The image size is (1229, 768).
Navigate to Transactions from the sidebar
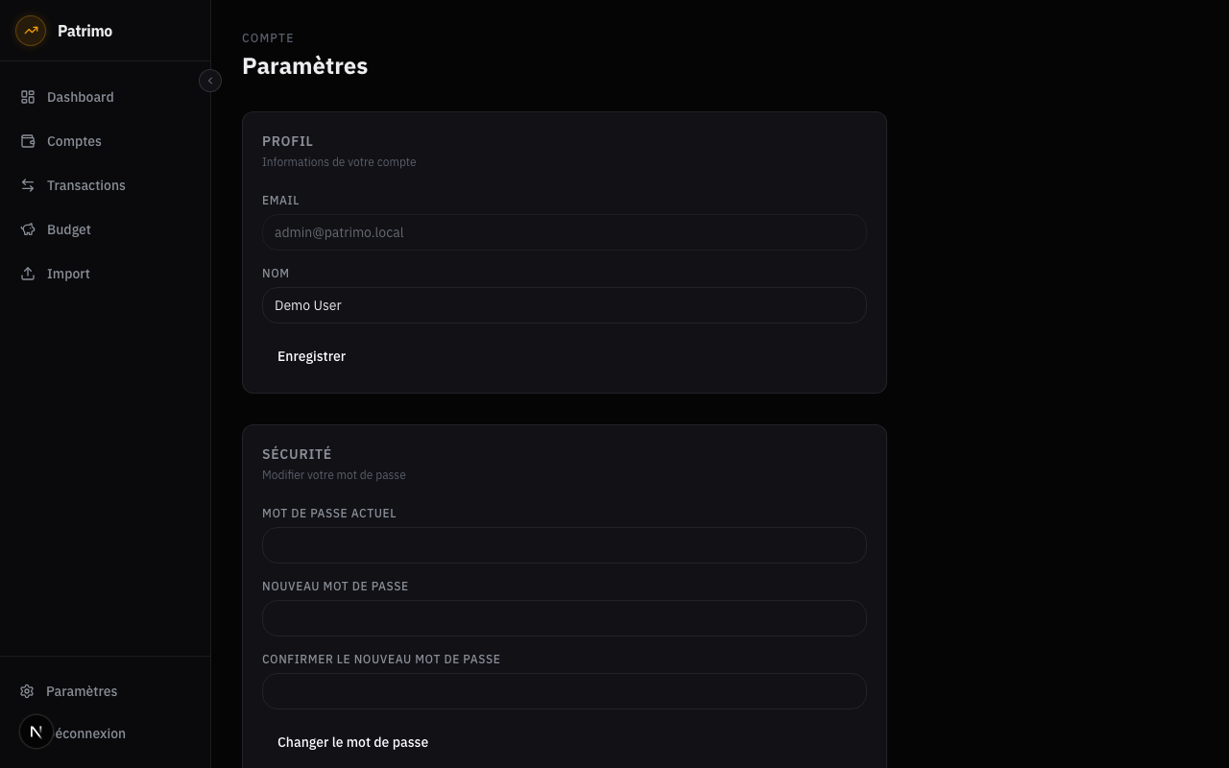[x=86, y=185]
